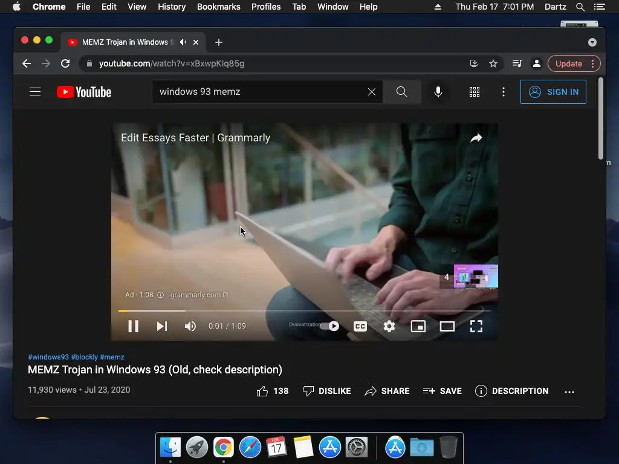Click the video progress bar
This screenshot has width=619, height=464.
[x=305, y=311]
